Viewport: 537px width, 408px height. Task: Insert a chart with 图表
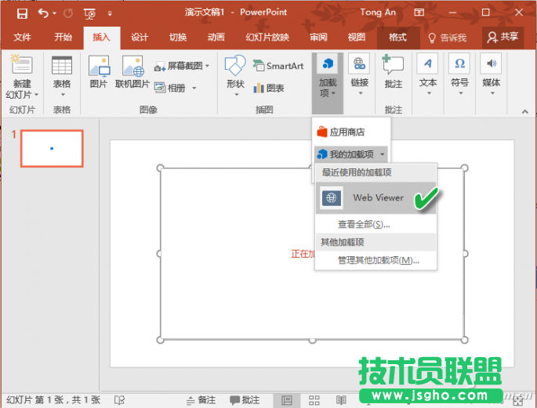point(269,88)
